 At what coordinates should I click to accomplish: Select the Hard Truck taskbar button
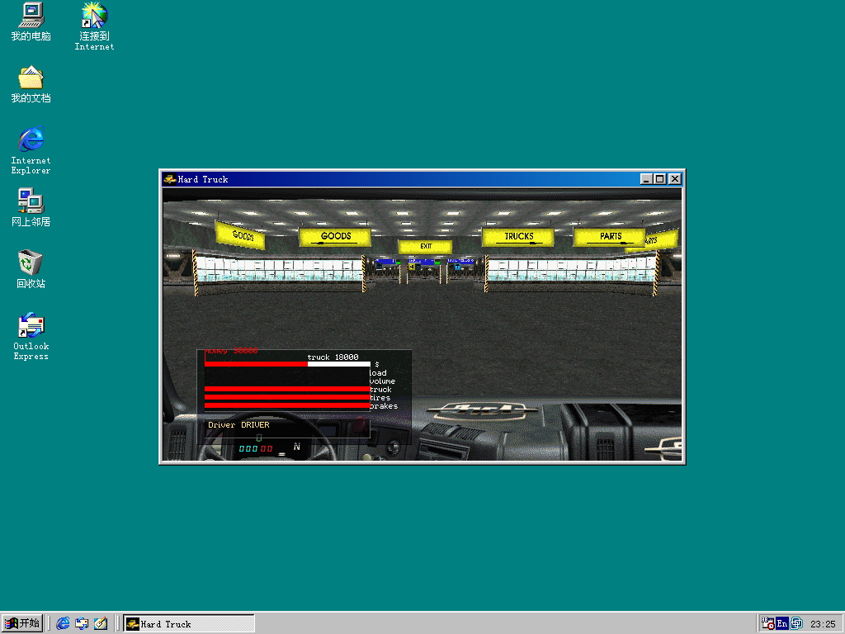click(x=188, y=623)
